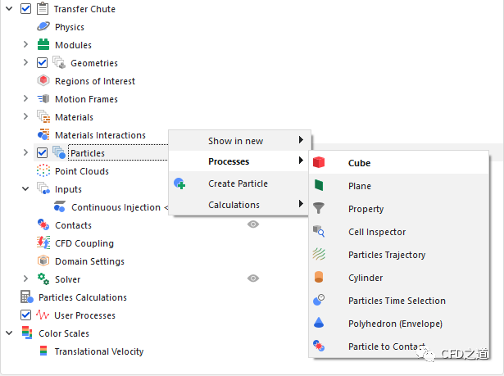This screenshot has width=504, height=376.
Task: Open the Show in new submenu
Action: [x=236, y=141]
